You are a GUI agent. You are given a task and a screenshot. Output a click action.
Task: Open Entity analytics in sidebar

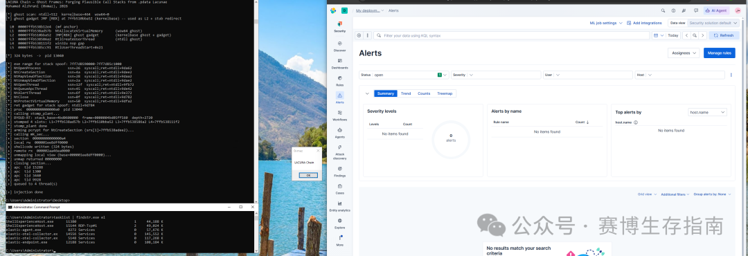point(339,206)
